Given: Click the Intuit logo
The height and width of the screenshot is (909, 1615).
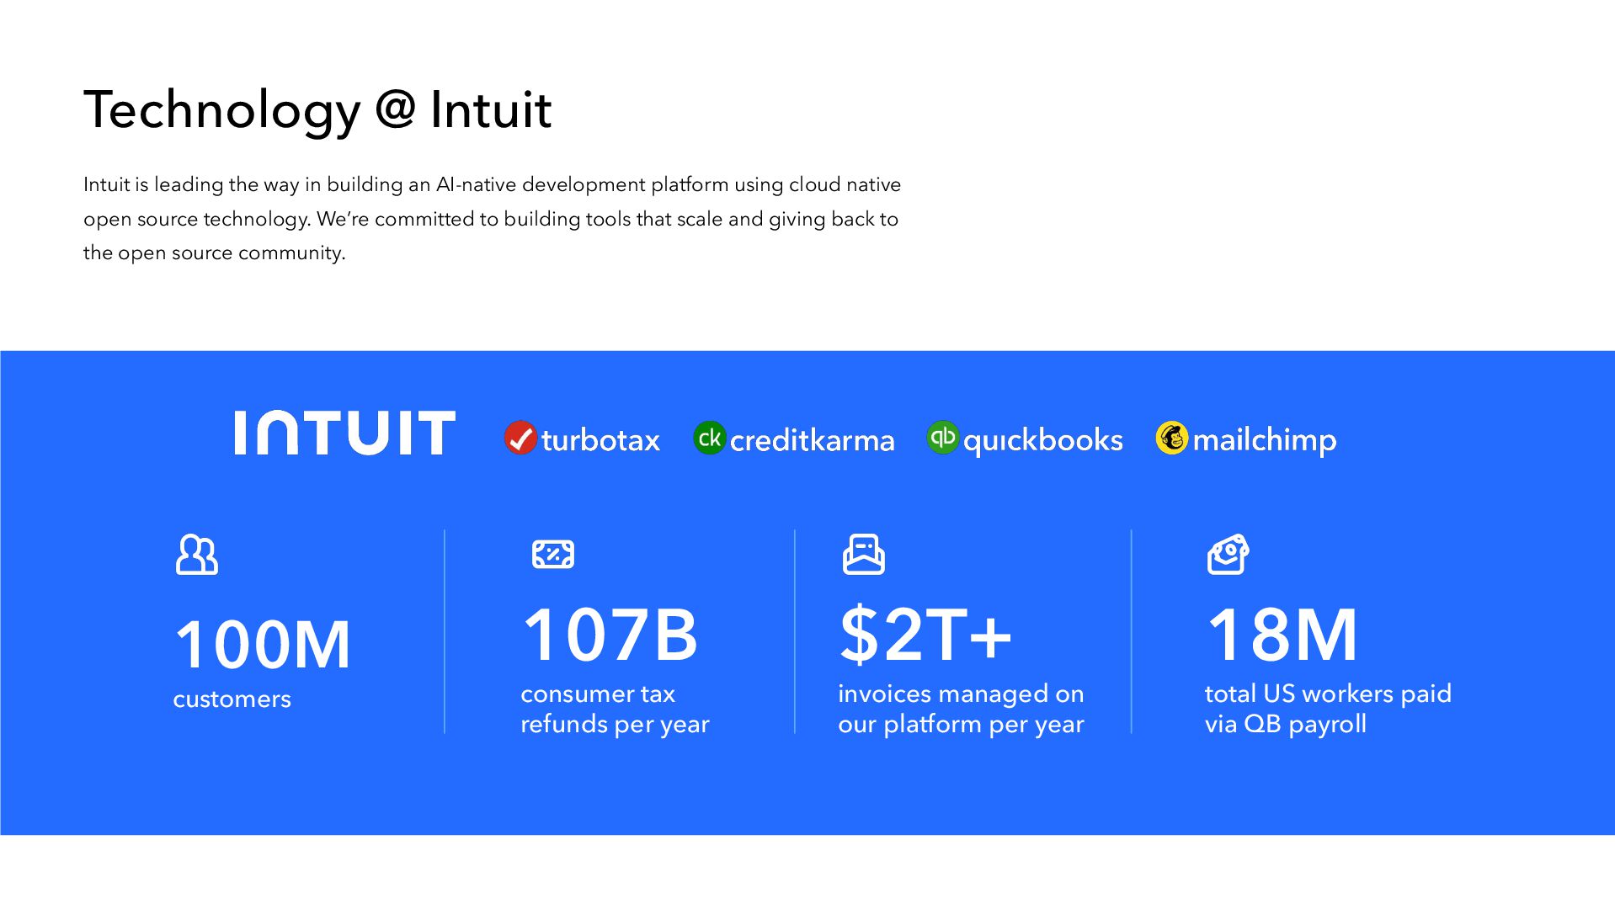Looking at the screenshot, I should (345, 433).
